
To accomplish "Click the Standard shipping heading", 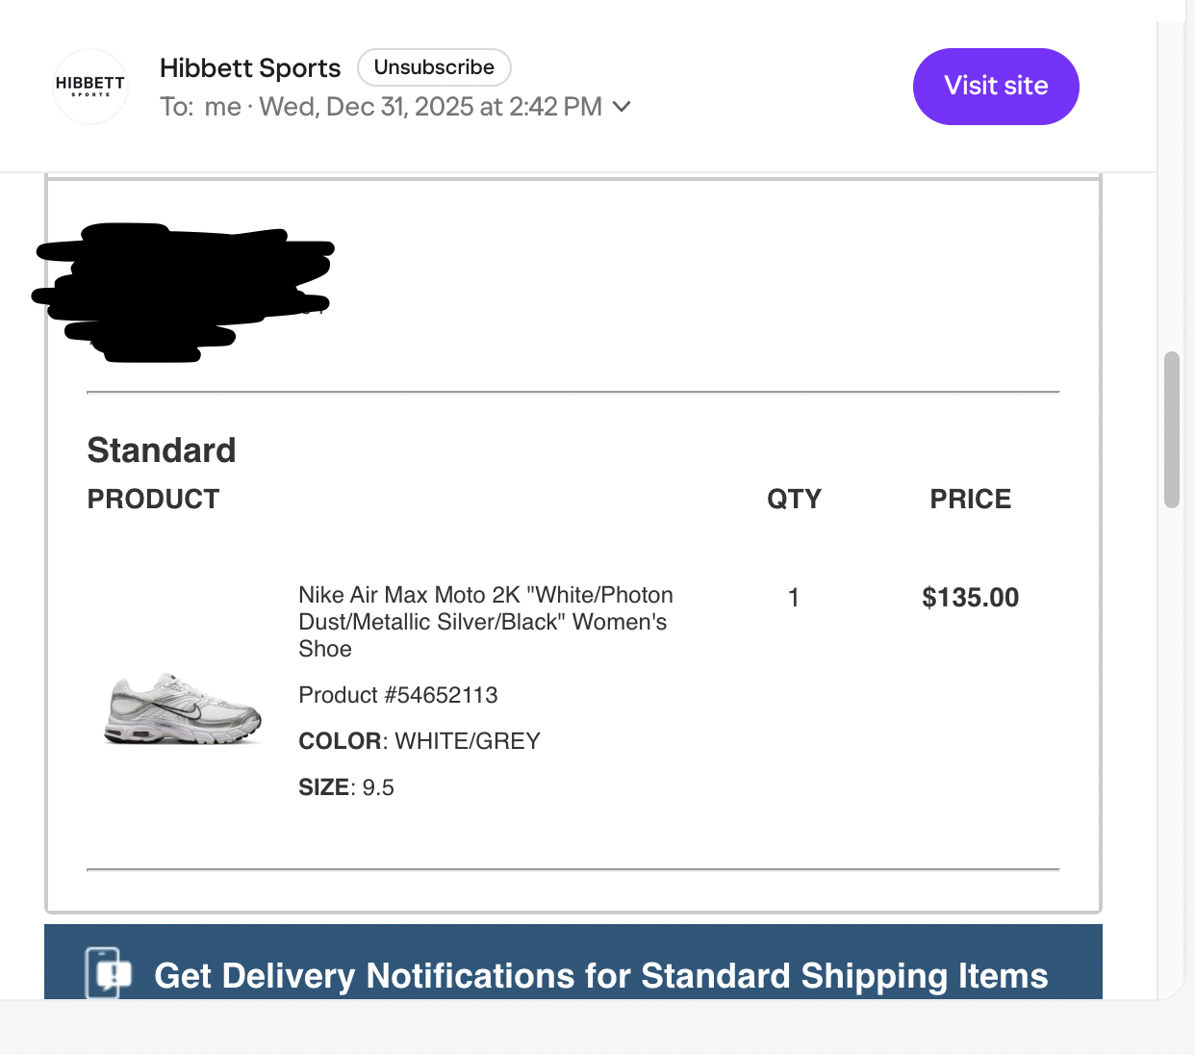I will (x=162, y=450).
